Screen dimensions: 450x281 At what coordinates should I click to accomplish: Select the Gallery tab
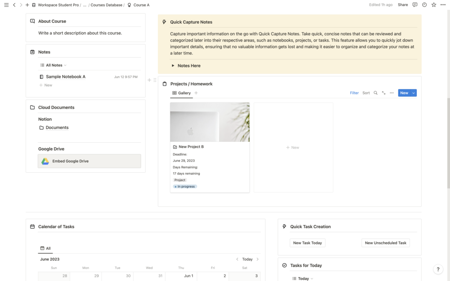182,93
